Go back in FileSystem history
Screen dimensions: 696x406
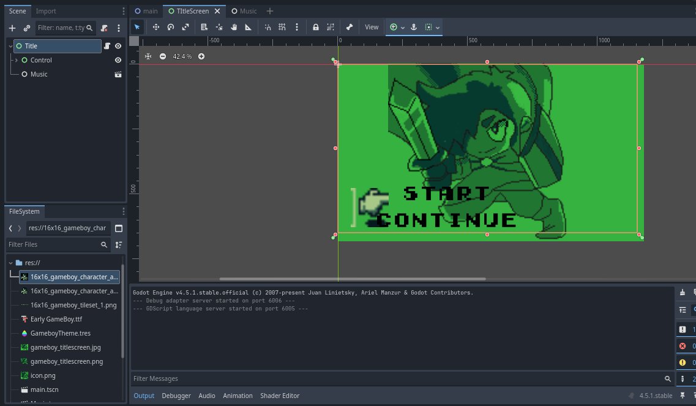(10, 228)
